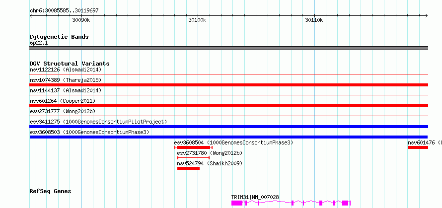442x208 pixels.
Task: Select the esv2731780 thin red variant line
Action: (193, 158)
